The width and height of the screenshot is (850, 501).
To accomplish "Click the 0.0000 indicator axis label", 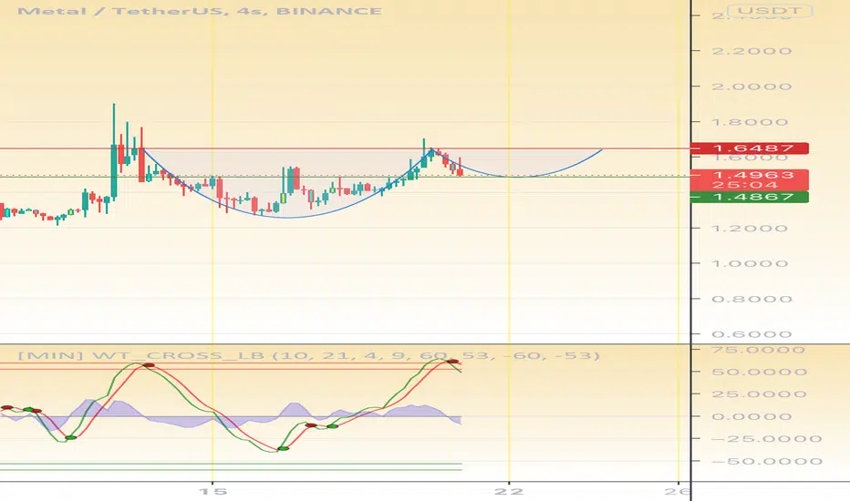I will [752, 416].
